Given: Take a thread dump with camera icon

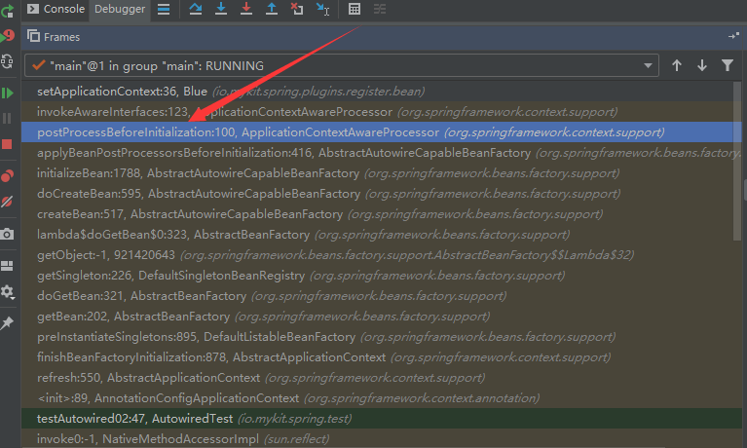Looking at the screenshot, I should pyautogui.click(x=8, y=234).
